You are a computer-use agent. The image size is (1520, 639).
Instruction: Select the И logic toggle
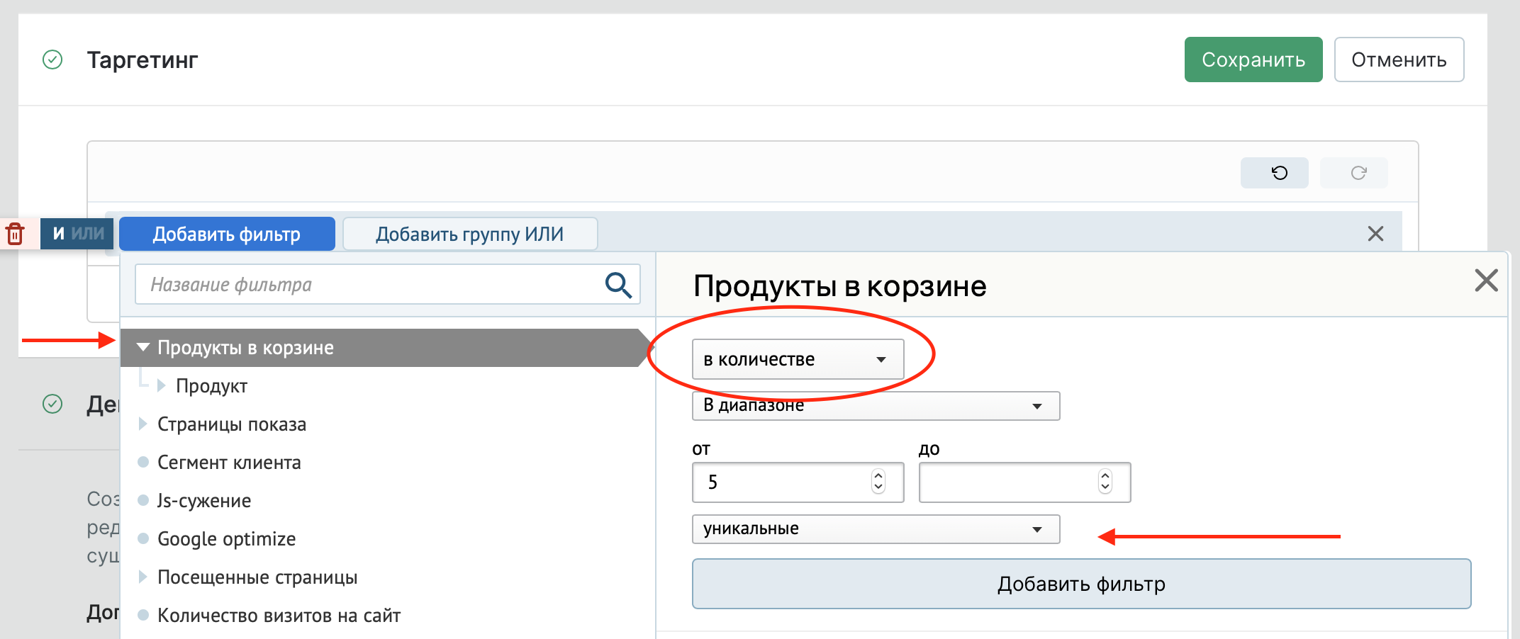59,234
